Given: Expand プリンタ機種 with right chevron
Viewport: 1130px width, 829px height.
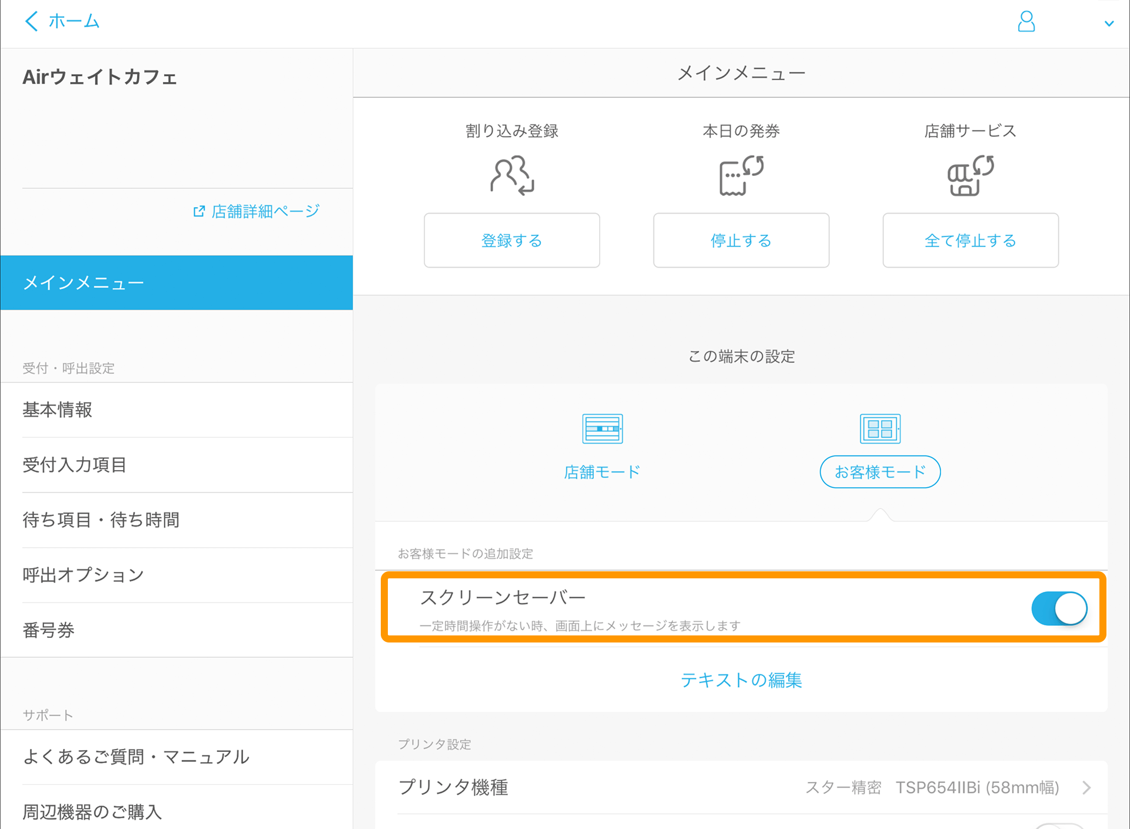Looking at the screenshot, I should click(x=1087, y=787).
